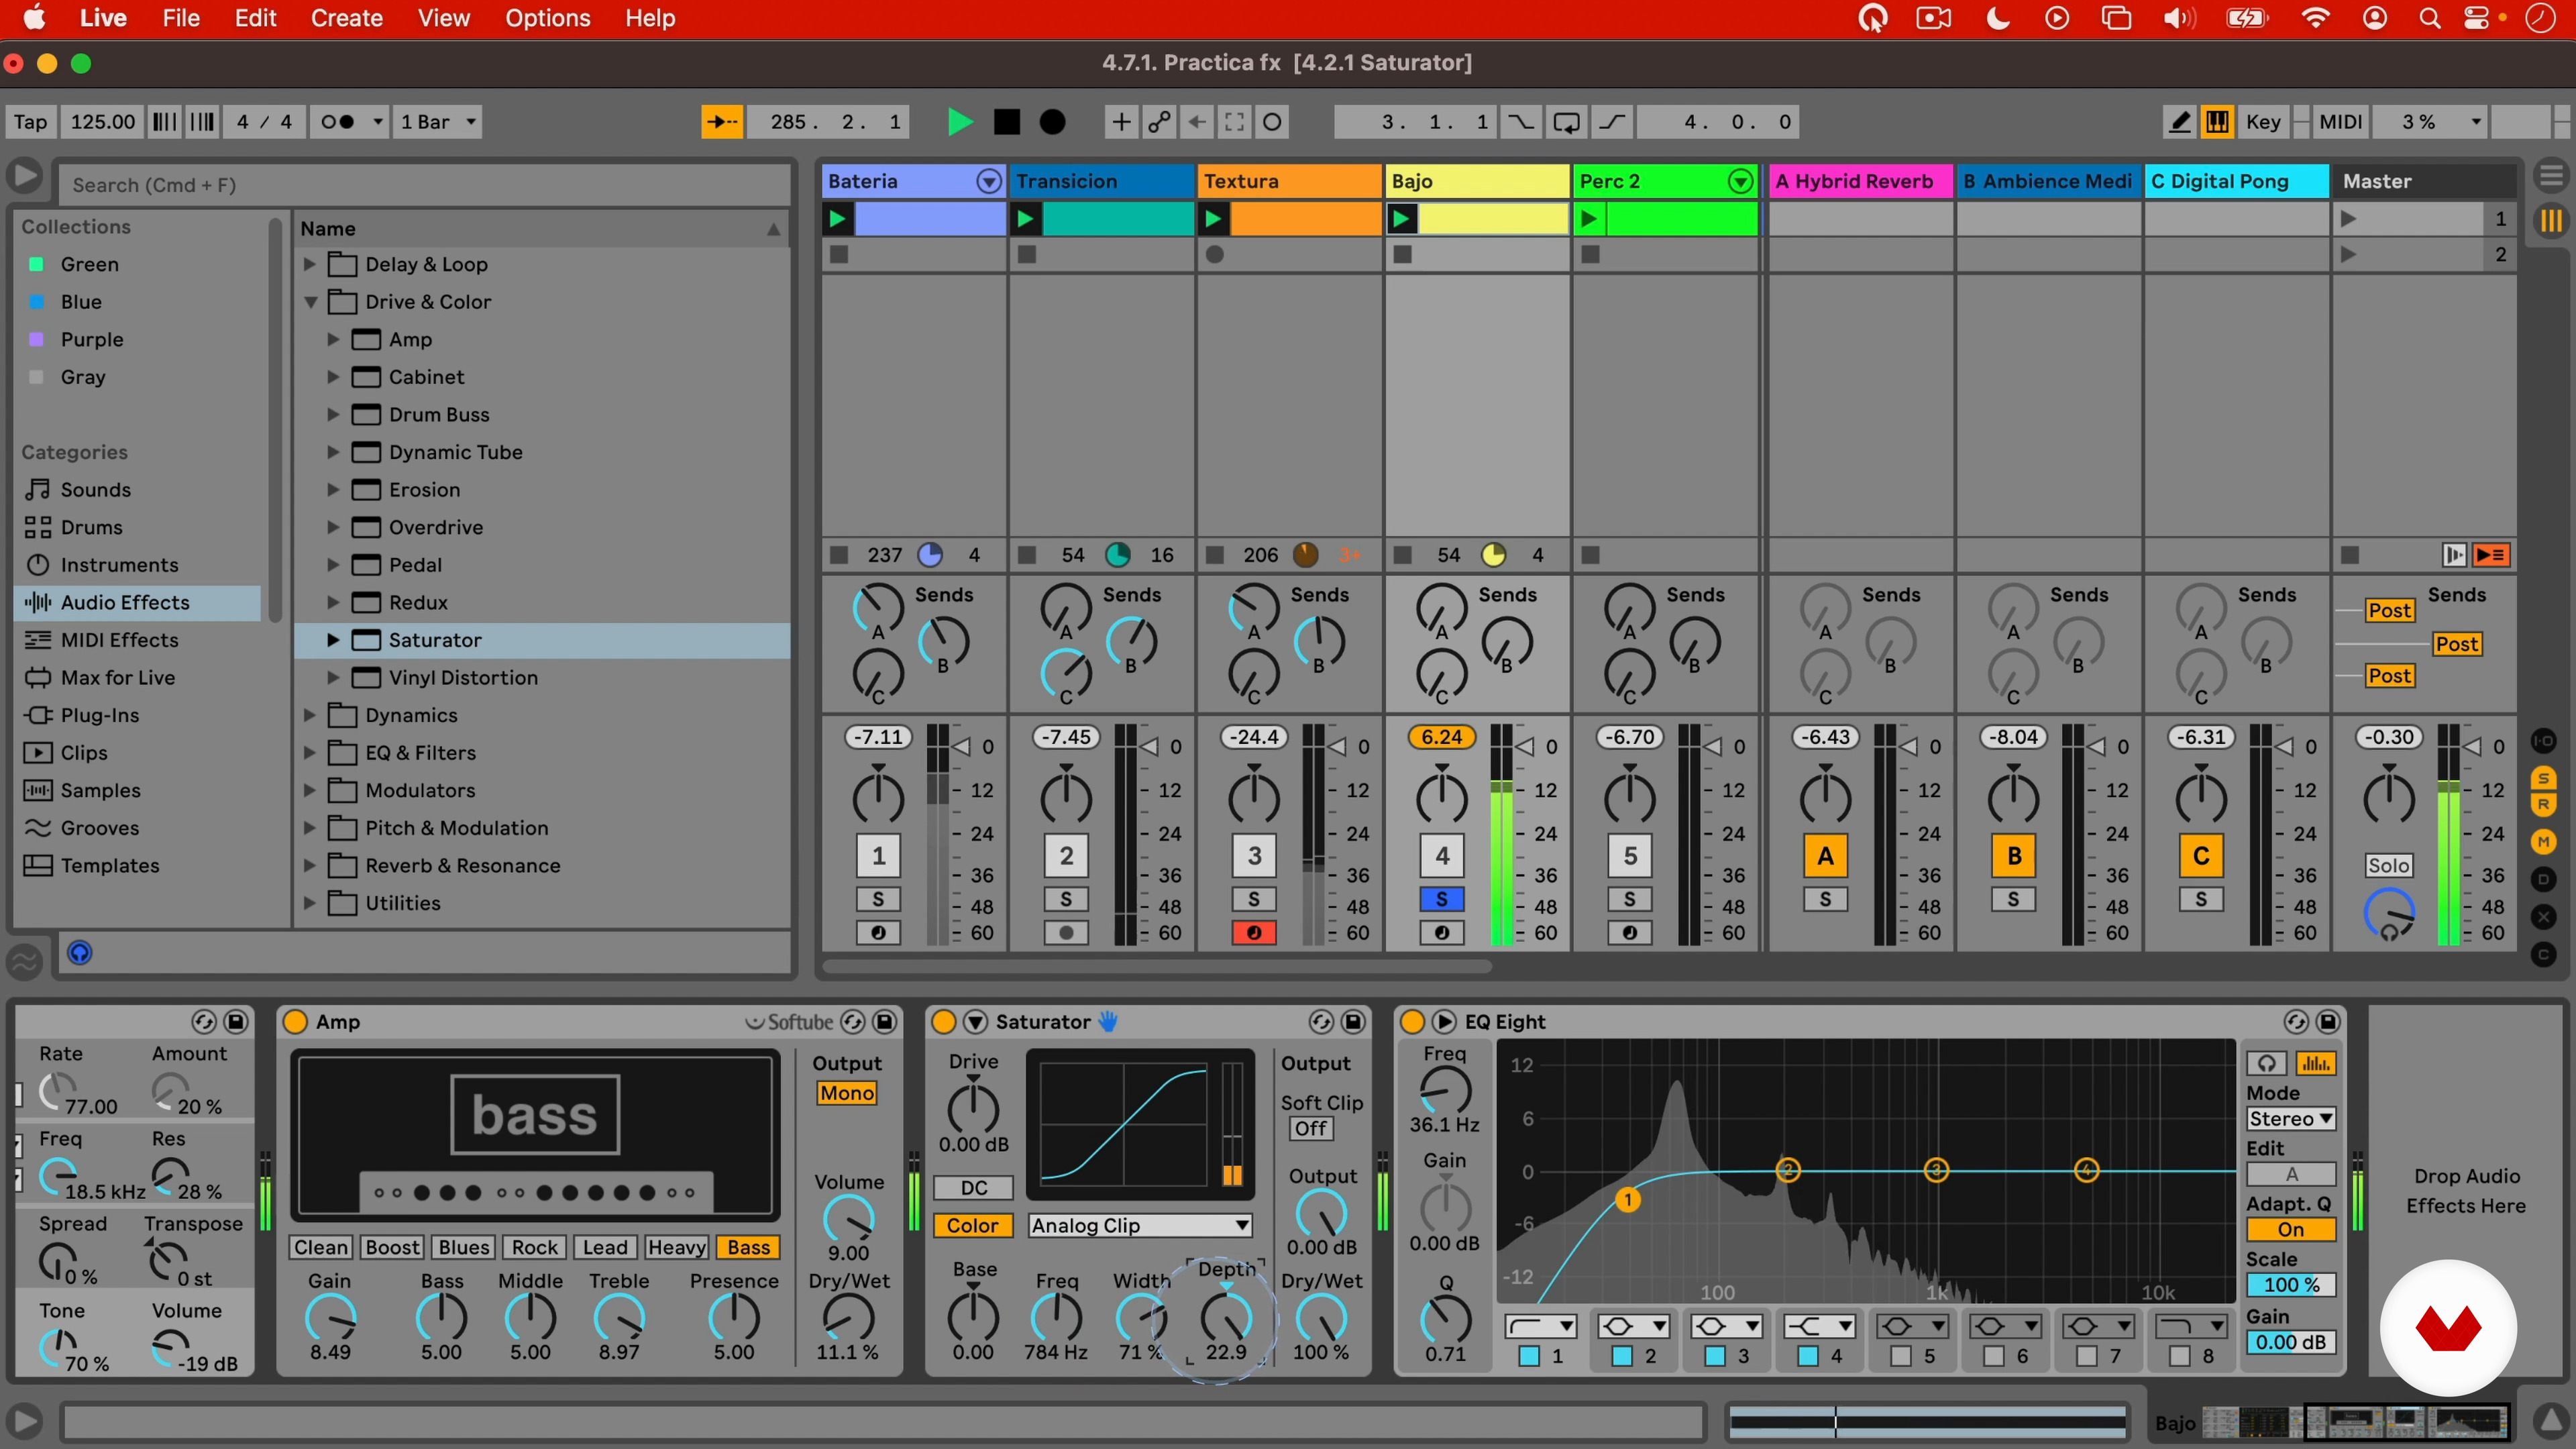The height and width of the screenshot is (1449, 2576).
Task: Show or hide Sends section (S)
Action: (x=2543, y=778)
